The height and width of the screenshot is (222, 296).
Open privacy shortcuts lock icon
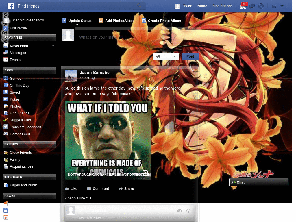tap(274, 6)
